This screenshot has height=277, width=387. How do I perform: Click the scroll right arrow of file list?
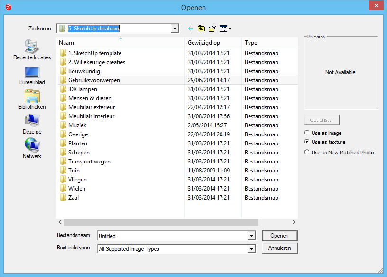[294, 222]
